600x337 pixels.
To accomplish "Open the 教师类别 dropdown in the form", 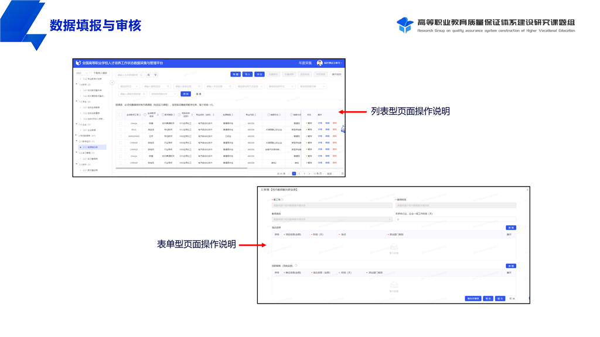I will click(x=332, y=219).
